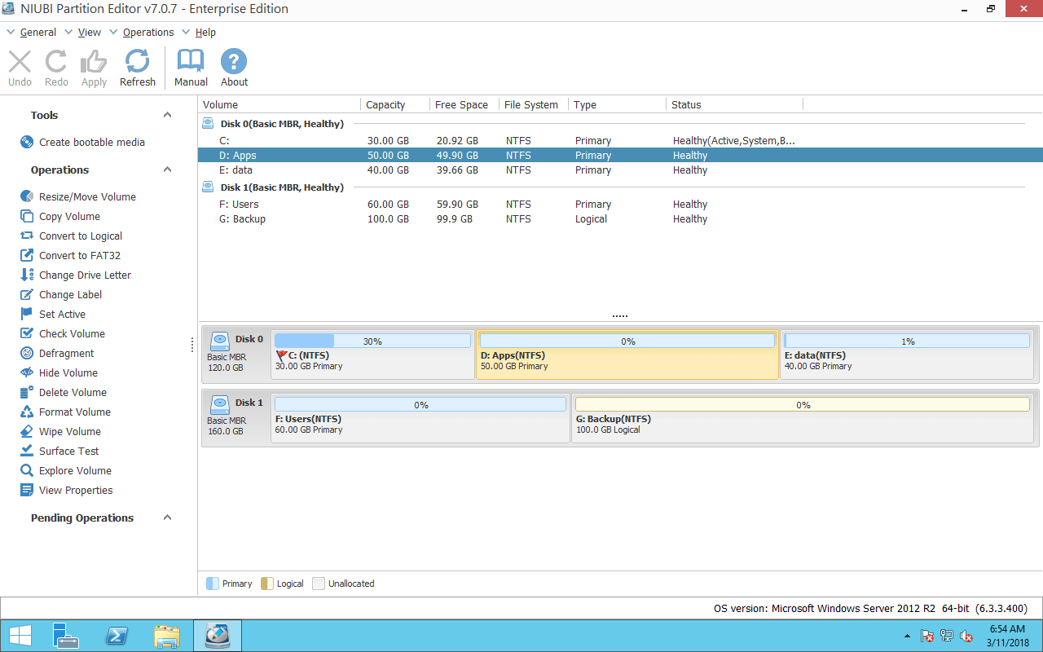Collapse the Pending Operations section chevron
This screenshot has height=652, width=1043.
168,518
